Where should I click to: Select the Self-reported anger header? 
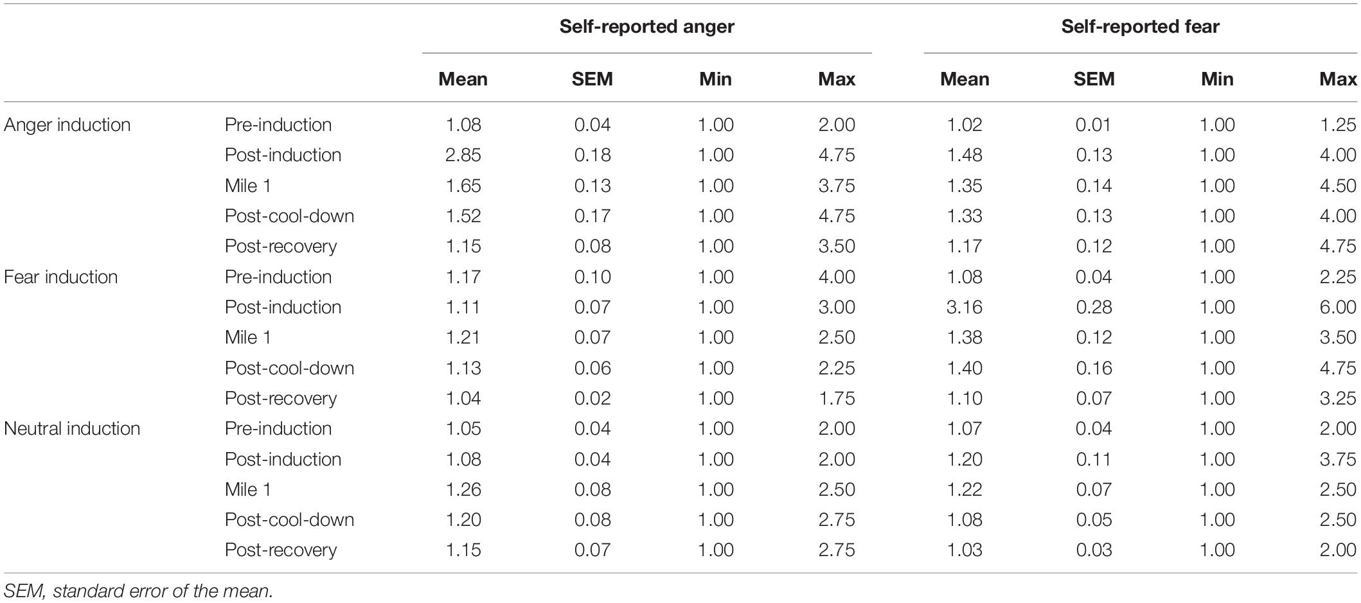tap(646, 26)
